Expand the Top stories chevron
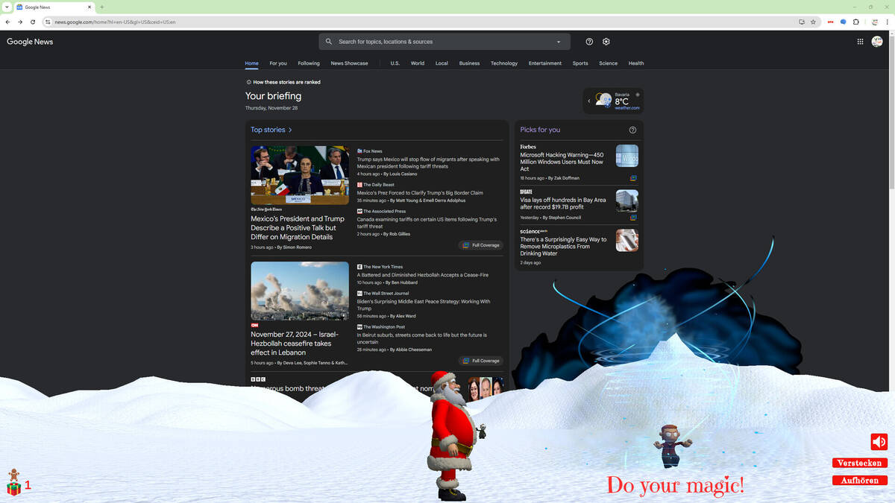The image size is (895, 503). pos(290,130)
